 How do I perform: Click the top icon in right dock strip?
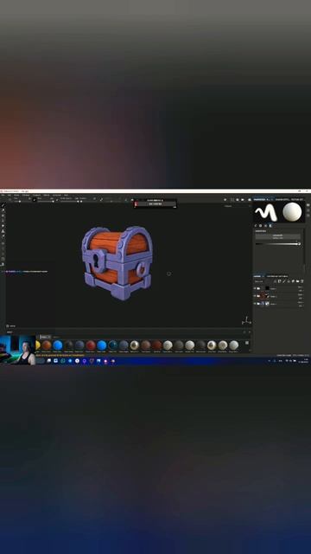pyautogui.click(x=308, y=205)
